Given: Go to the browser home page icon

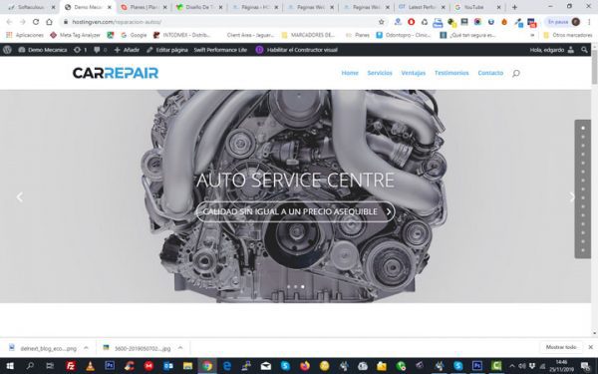Looking at the screenshot, I should [x=49, y=22].
